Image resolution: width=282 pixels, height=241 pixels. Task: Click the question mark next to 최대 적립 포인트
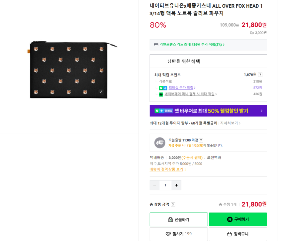tap(260, 75)
